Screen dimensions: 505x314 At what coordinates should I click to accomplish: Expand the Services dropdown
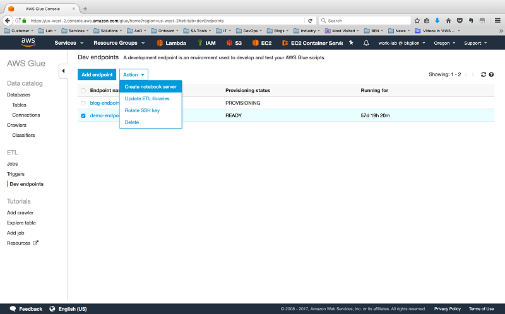[69, 43]
